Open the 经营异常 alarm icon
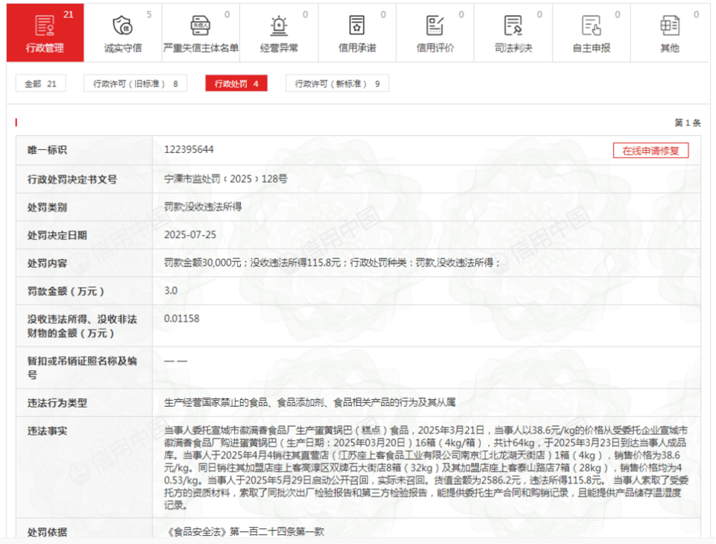 pos(279,25)
